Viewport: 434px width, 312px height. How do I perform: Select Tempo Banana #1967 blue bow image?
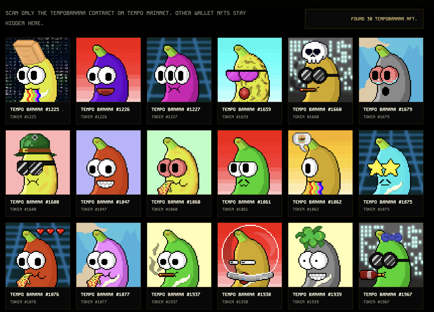click(391, 255)
